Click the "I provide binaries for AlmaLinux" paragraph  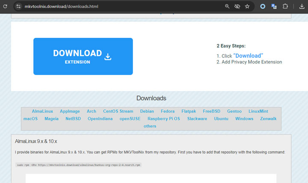[150, 152]
